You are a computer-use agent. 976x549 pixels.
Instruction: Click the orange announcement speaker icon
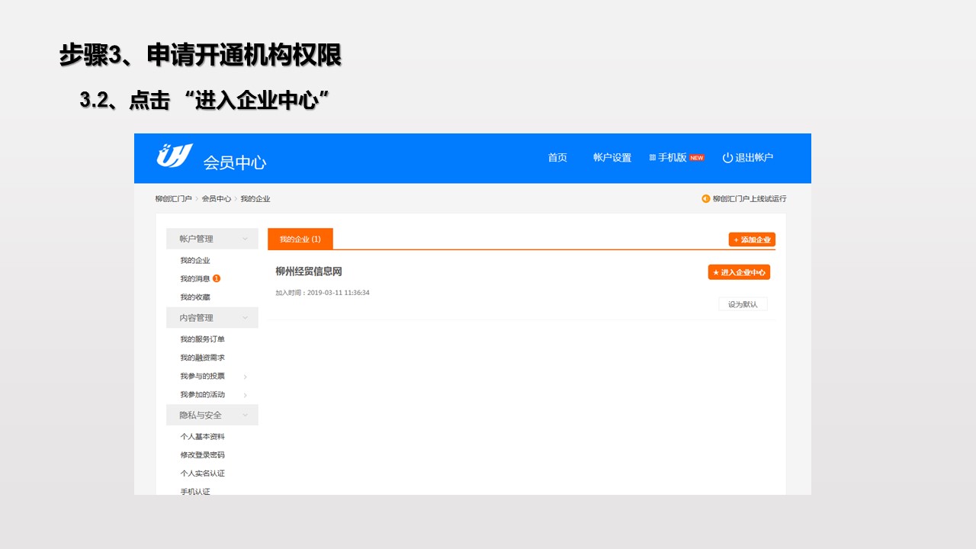pos(706,199)
